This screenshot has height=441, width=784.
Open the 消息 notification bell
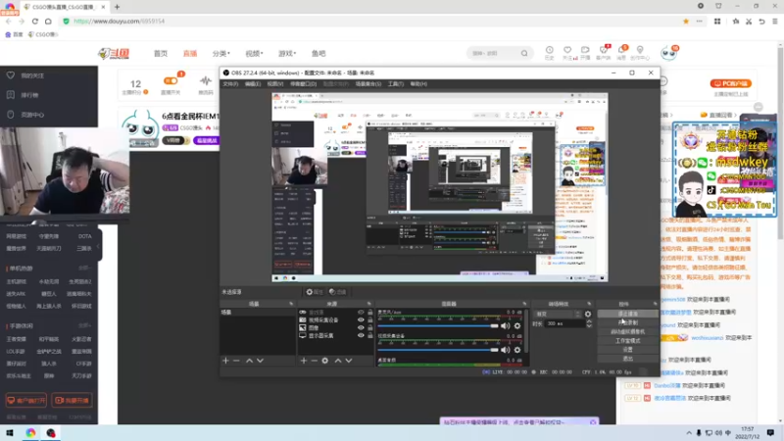[621, 50]
